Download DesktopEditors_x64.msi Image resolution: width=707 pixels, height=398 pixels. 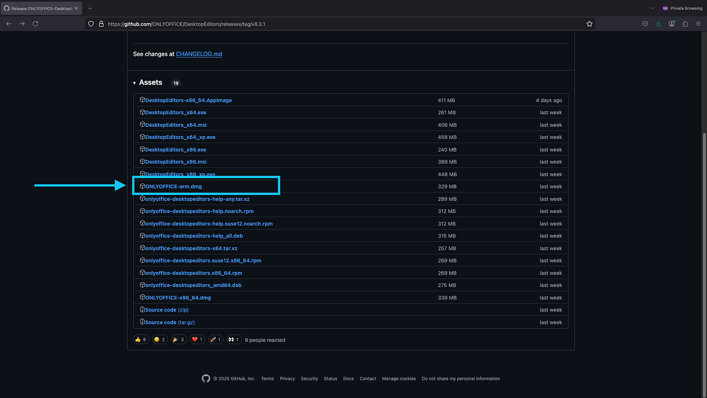pos(176,125)
